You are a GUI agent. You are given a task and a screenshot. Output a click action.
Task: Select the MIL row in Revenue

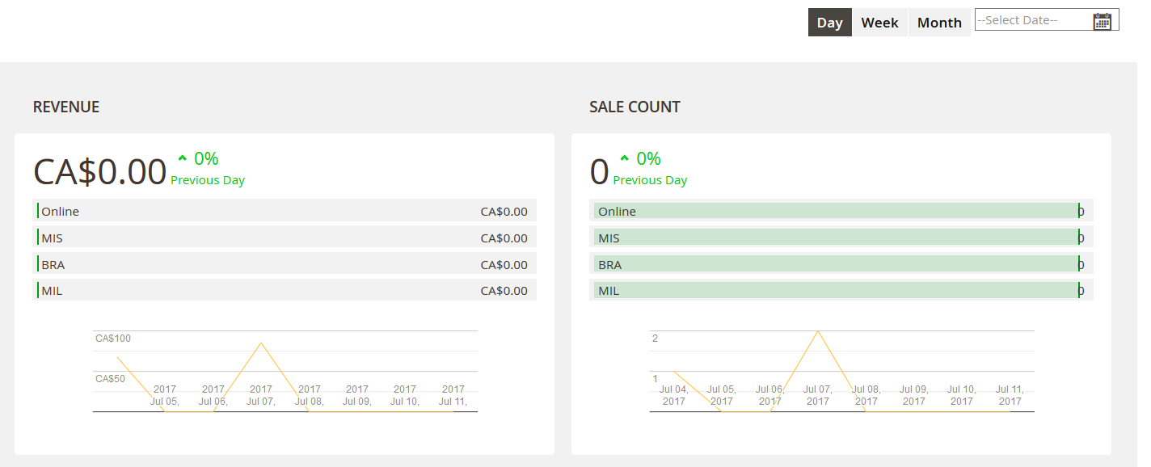point(284,291)
